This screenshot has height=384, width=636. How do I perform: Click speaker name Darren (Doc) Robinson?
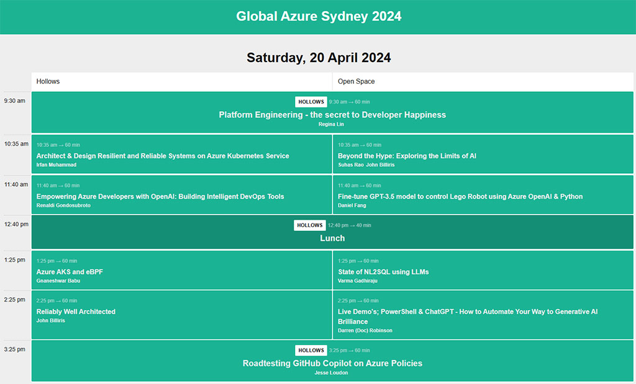click(365, 331)
